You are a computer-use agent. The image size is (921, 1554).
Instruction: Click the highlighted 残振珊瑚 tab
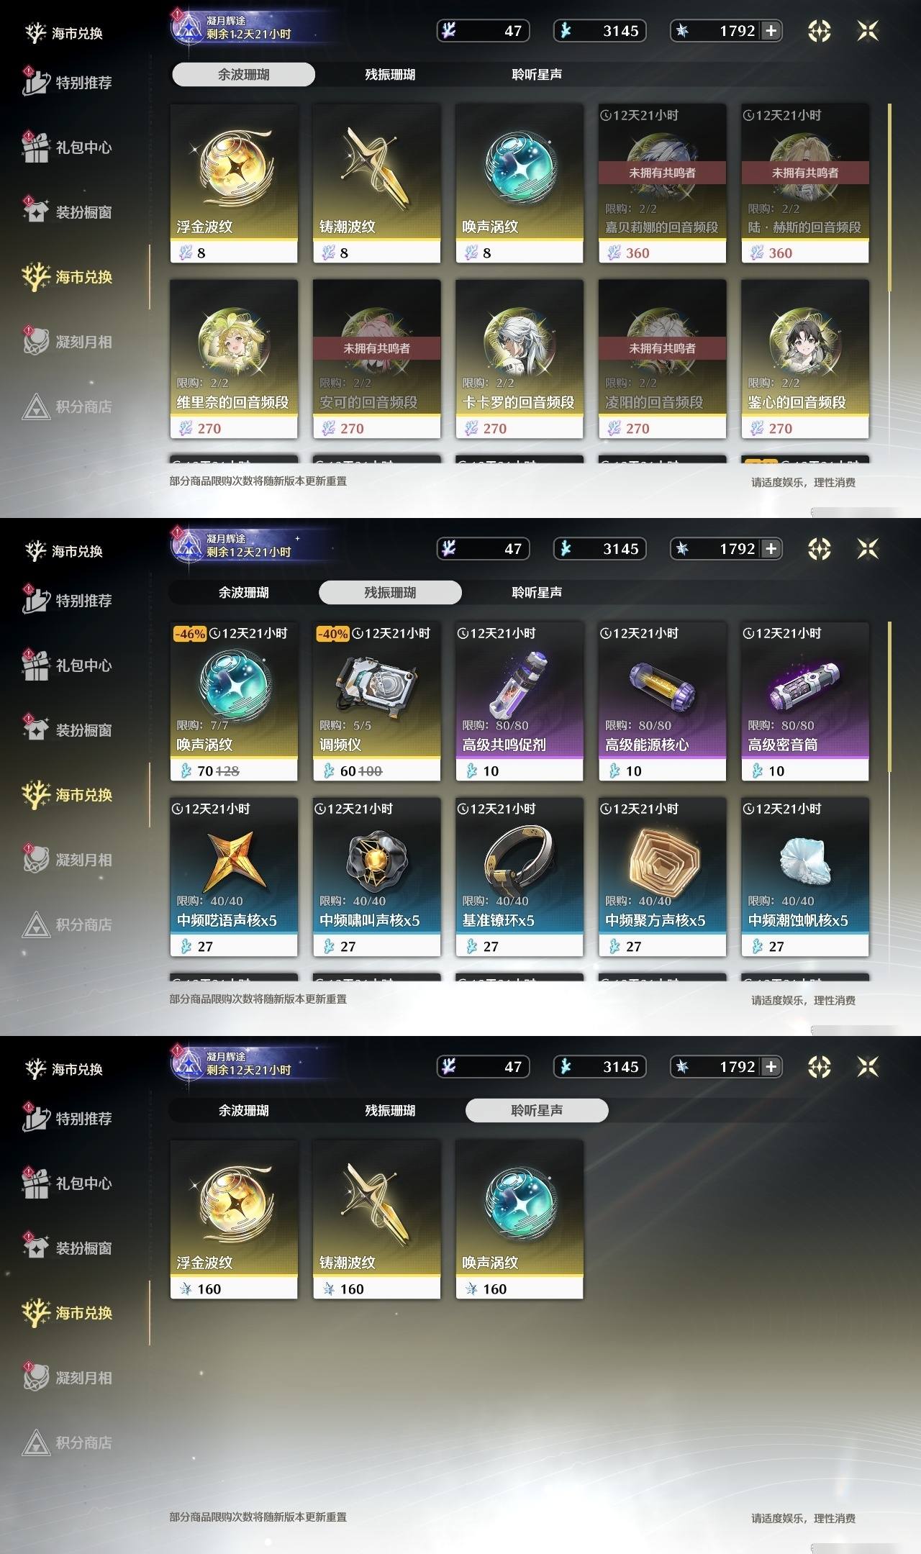390,592
